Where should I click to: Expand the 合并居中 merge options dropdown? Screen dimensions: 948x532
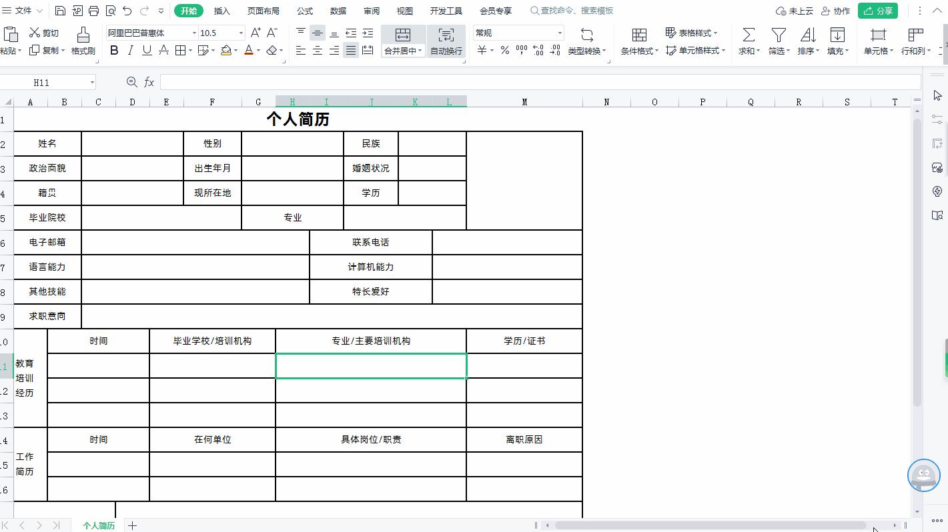pyautogui.click(x=420, y=50)
